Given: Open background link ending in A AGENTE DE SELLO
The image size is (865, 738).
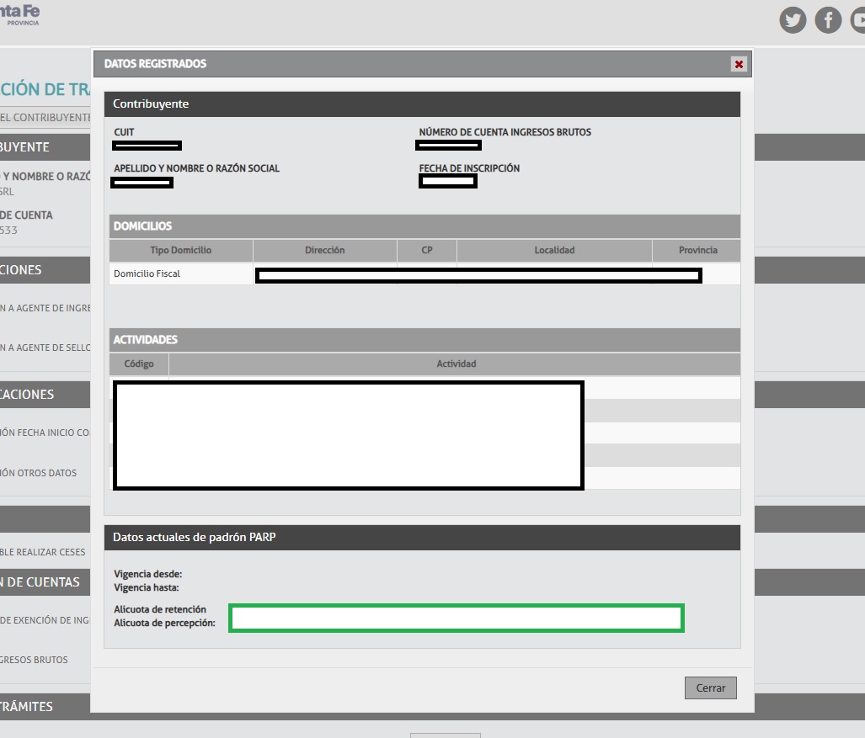Looking at the screenshot, I should [45, 348].
